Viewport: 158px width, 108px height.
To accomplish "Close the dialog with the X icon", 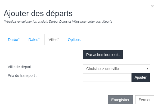I will (x=152, y=6).
